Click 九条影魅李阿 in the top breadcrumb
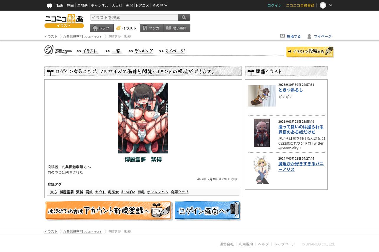Viewport: 379px width, 252px height. [73, 37]
